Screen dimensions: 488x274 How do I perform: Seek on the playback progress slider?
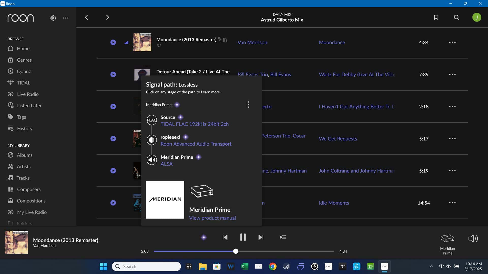point(244,251)
